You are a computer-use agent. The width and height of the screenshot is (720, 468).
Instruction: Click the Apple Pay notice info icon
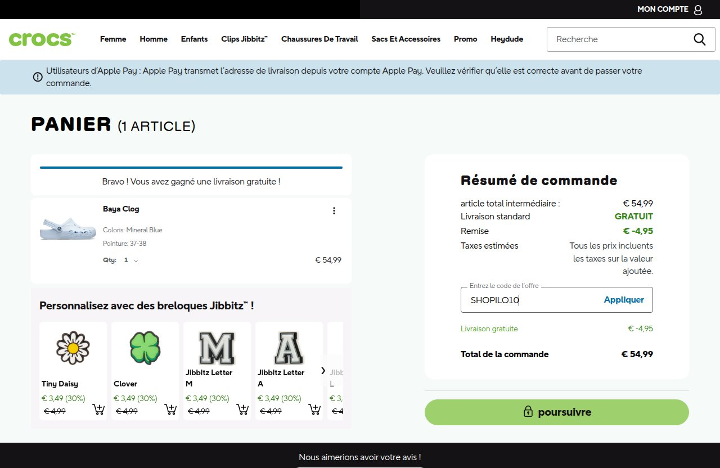click(x=38, y=77)
